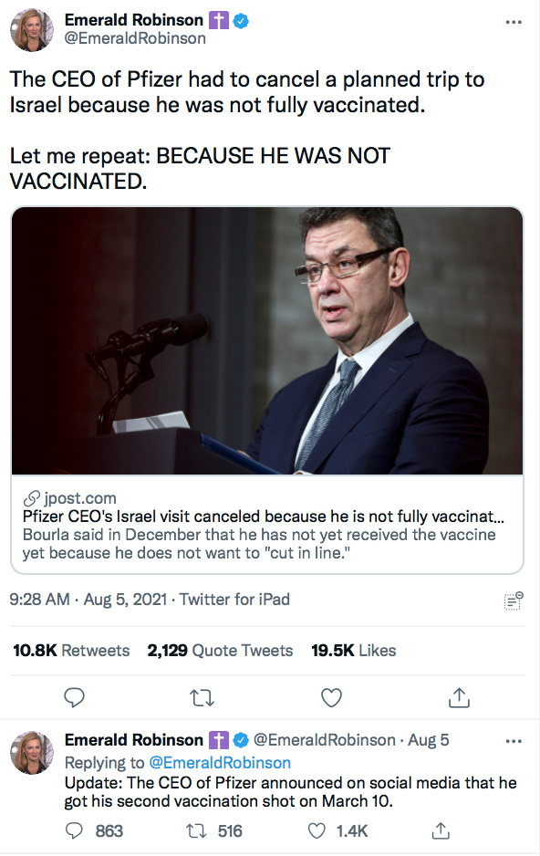Open the 2,129 Quote Tweets page
Viewport: 540px width, 856px height.
pyautogui.click(x=218, y=651)
